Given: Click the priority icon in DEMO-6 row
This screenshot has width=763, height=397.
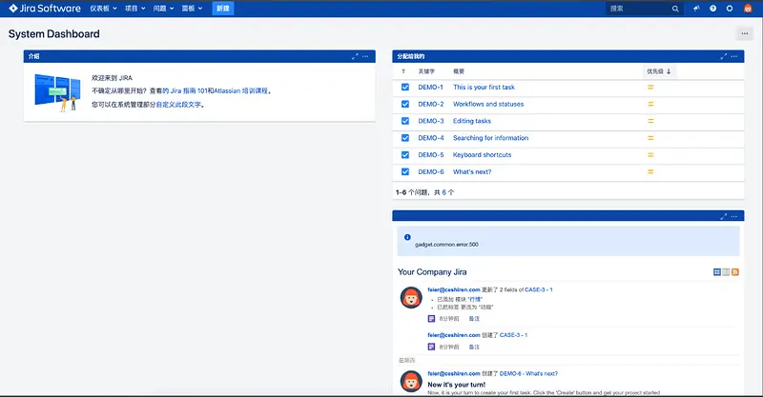Looking at the screenshot, I should [650, 171].
